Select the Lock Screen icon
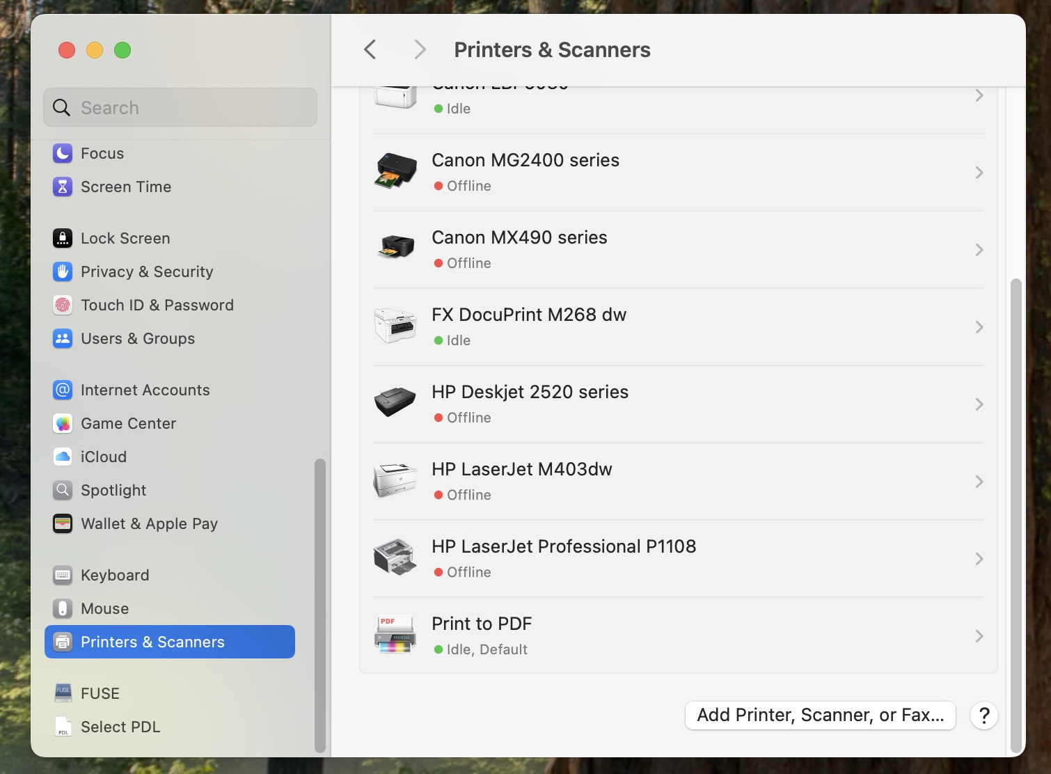Screen dimensions: 1051x774 tap(63, 238)
